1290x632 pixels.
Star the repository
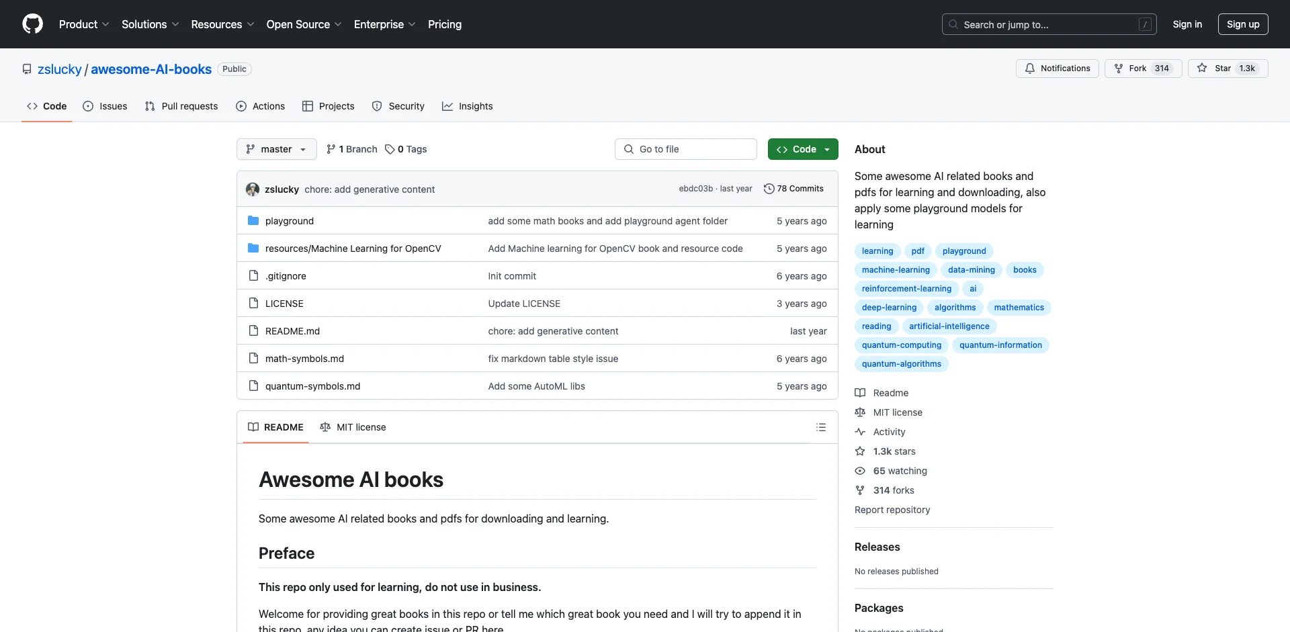[x=1228, y=69]
